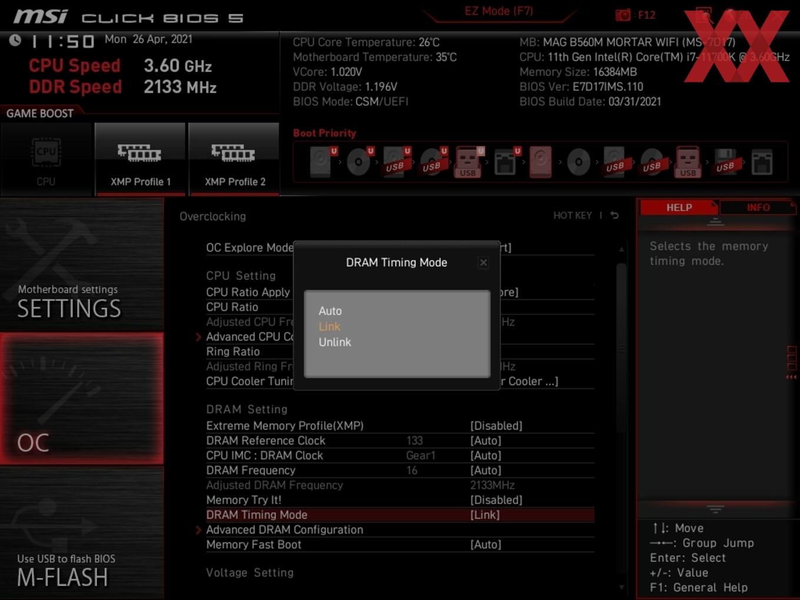Open CPU IMC : DRAM Clock [Auto] value

485,455
